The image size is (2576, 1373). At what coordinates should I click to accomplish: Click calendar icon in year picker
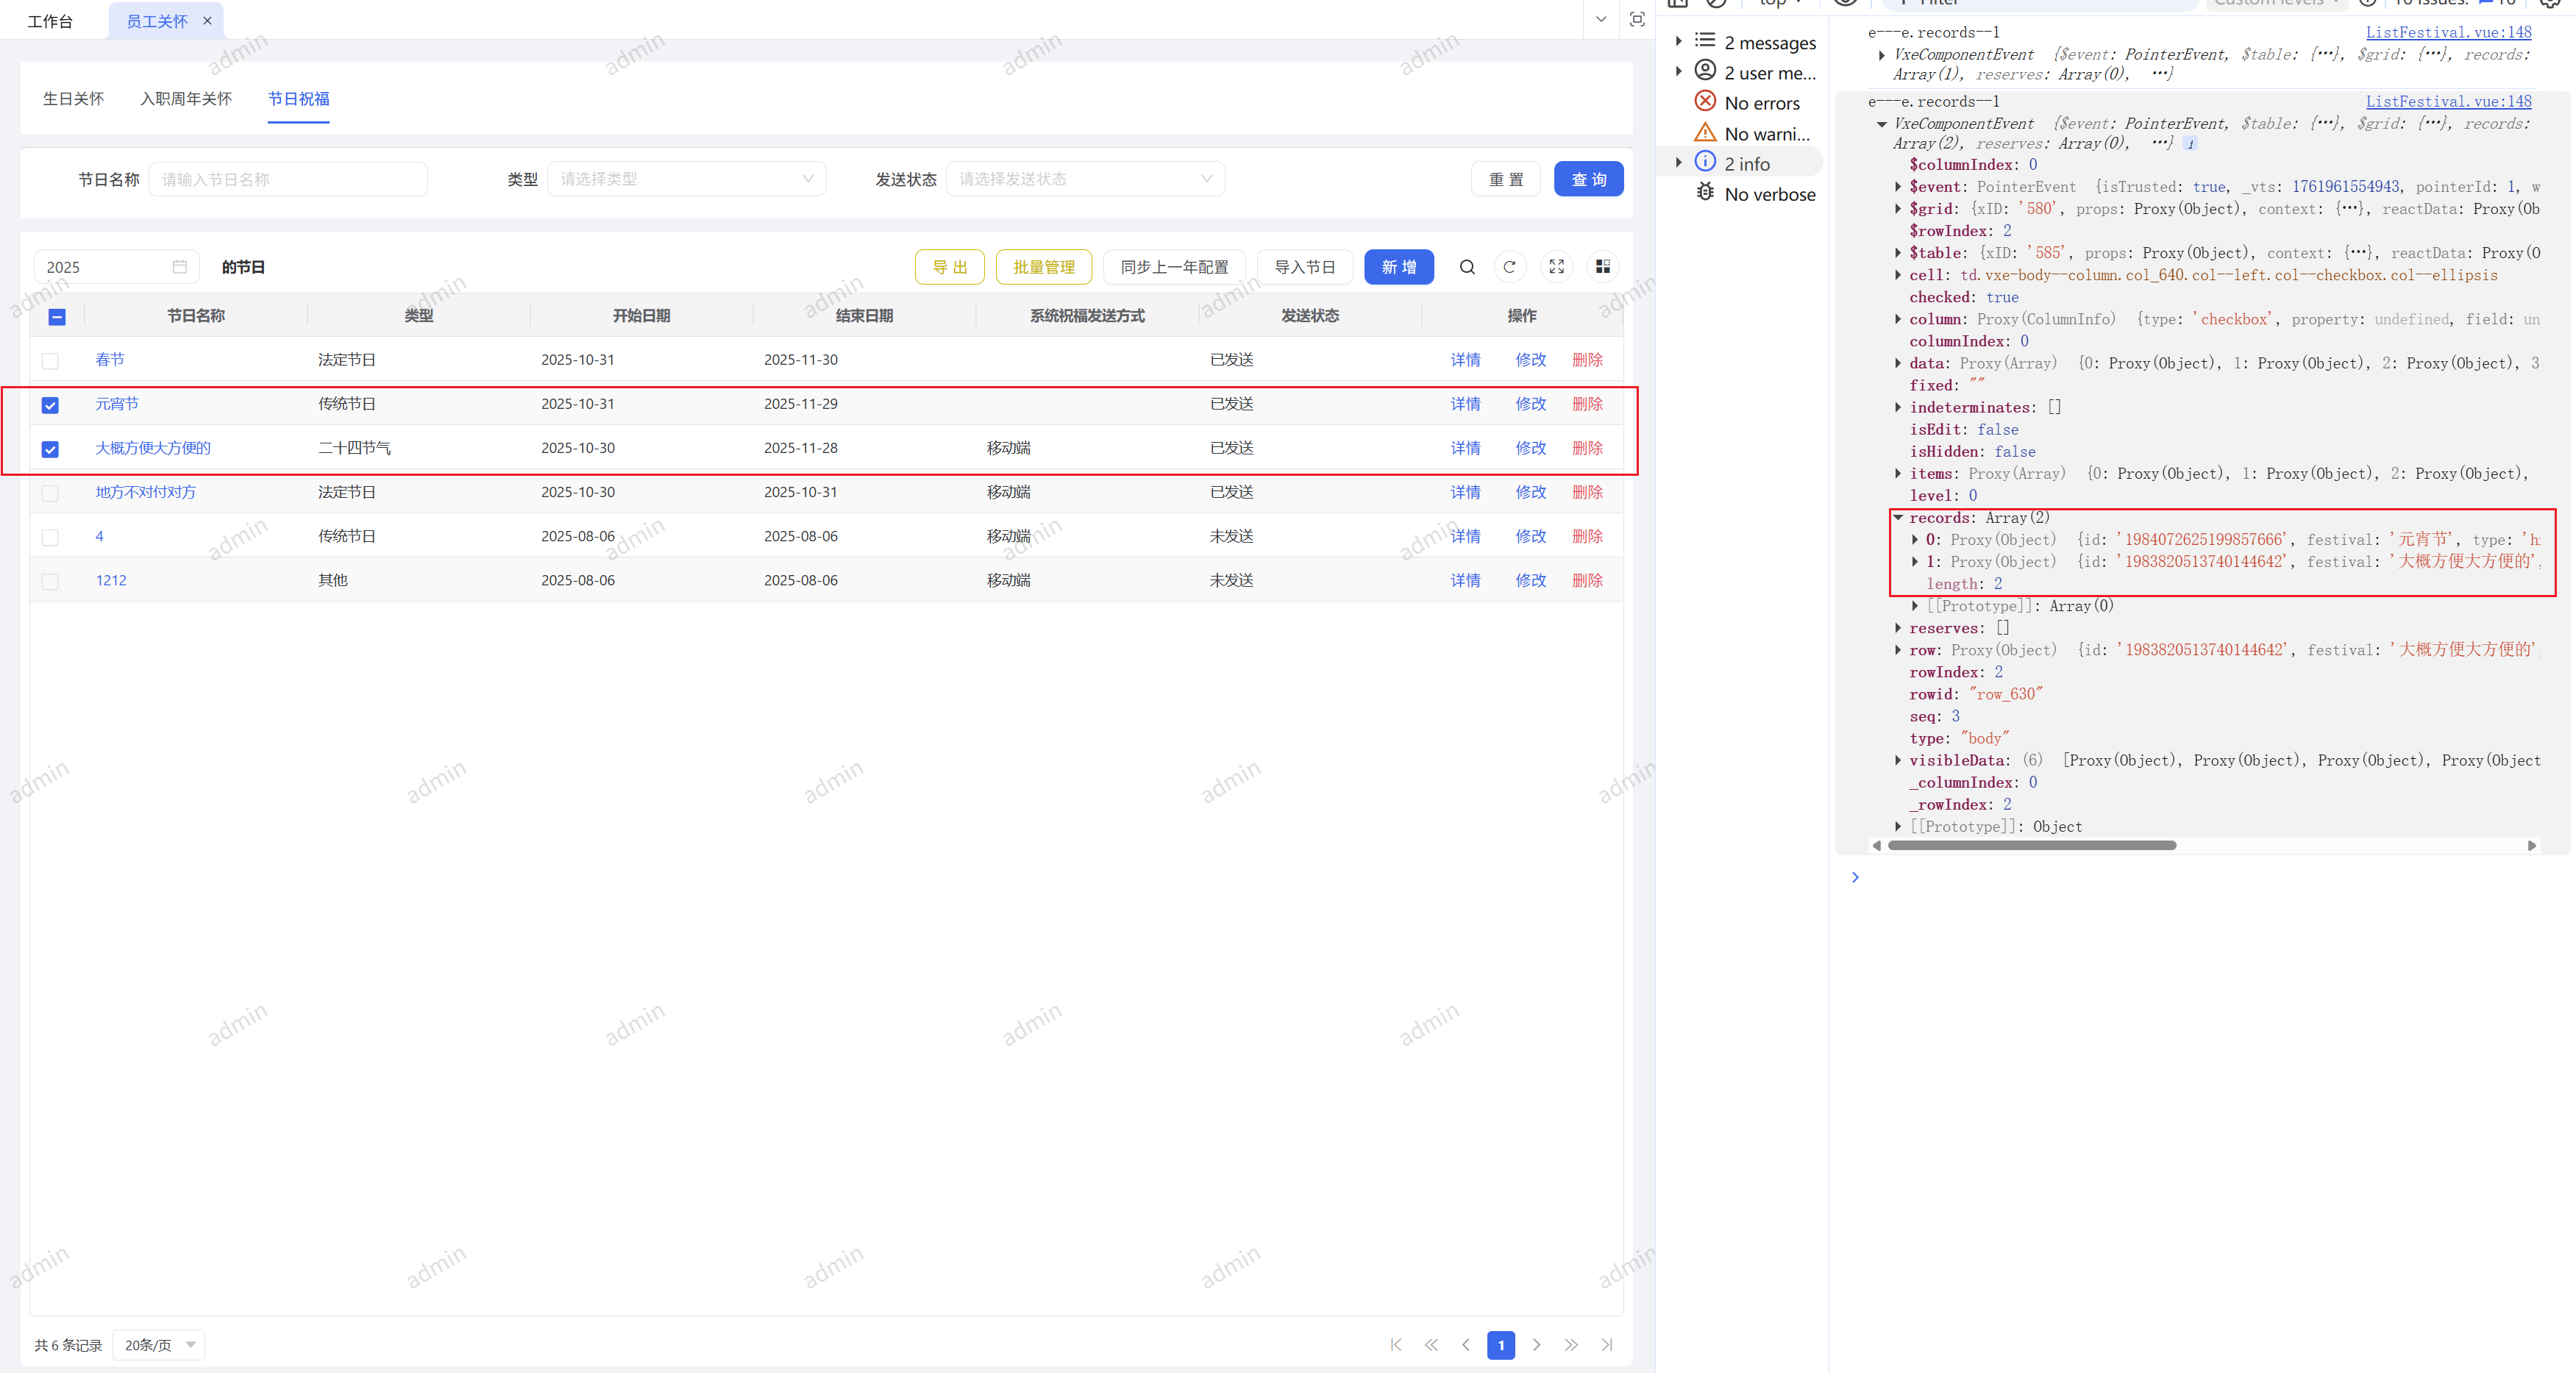tap(180, 267)
